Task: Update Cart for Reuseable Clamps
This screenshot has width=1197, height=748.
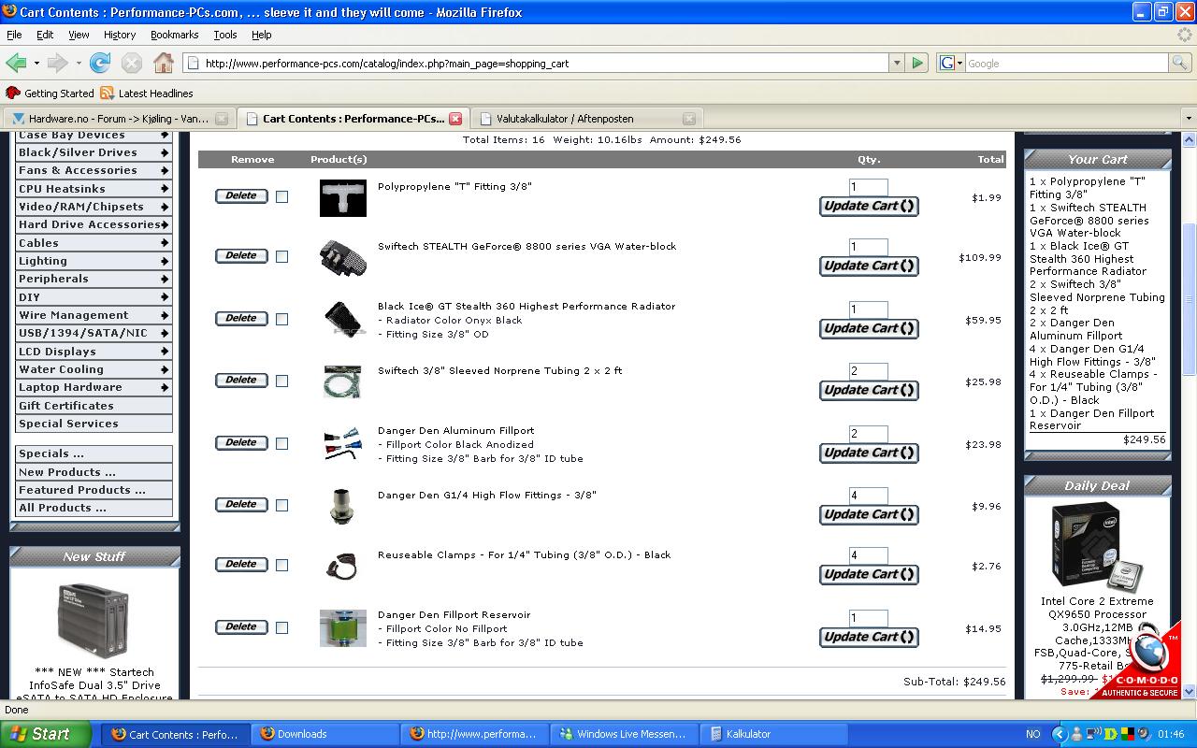Action: point(869,574)
